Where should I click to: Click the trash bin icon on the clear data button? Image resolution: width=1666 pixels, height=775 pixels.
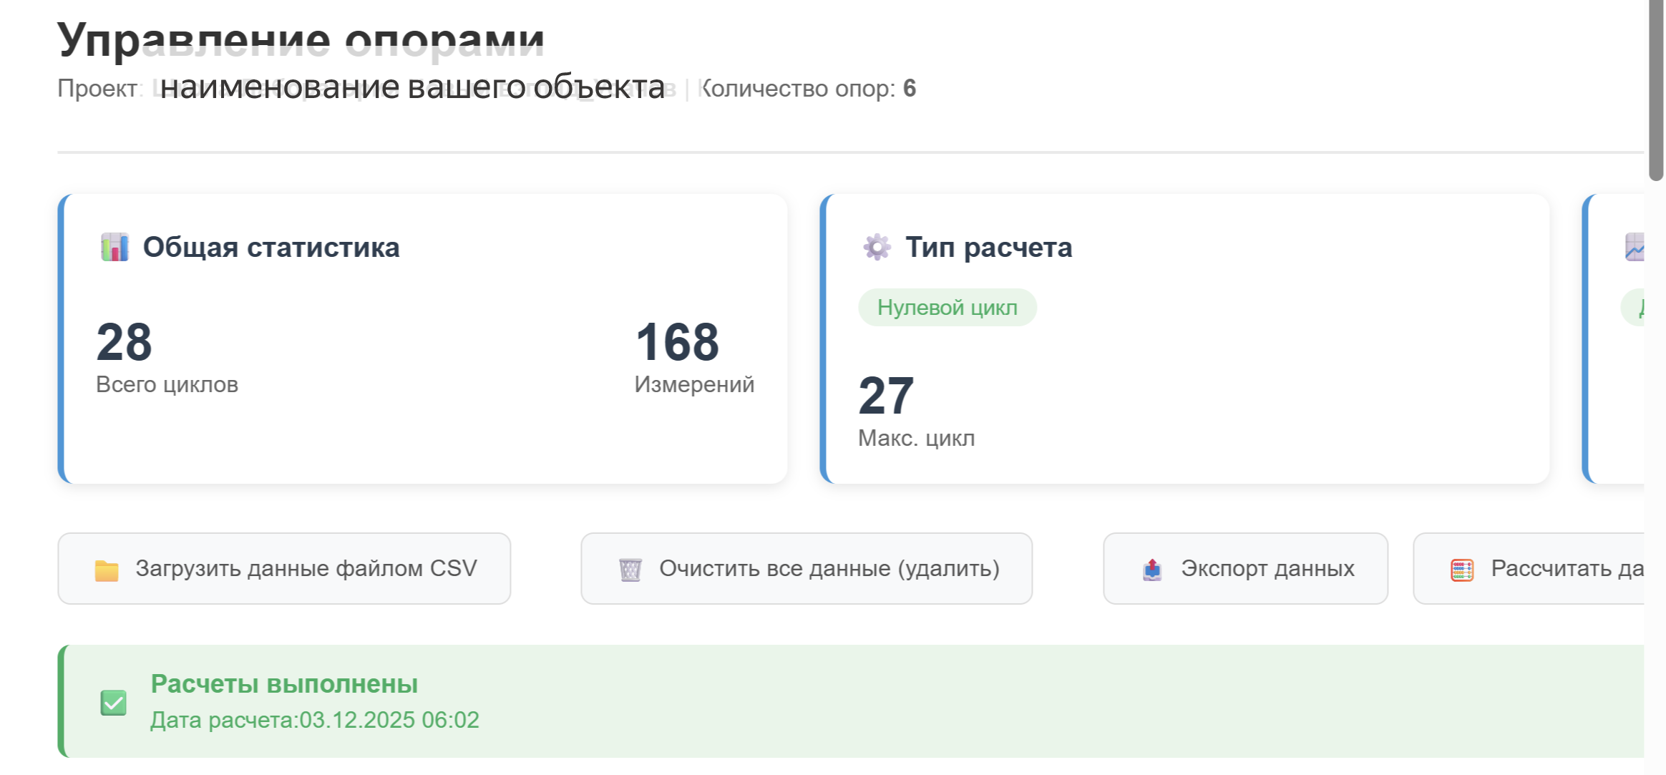tap(630, 570)
